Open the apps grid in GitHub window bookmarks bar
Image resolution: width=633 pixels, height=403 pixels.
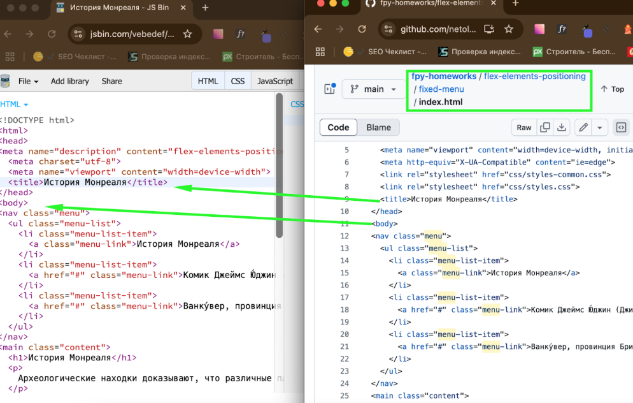coord(320,52)
